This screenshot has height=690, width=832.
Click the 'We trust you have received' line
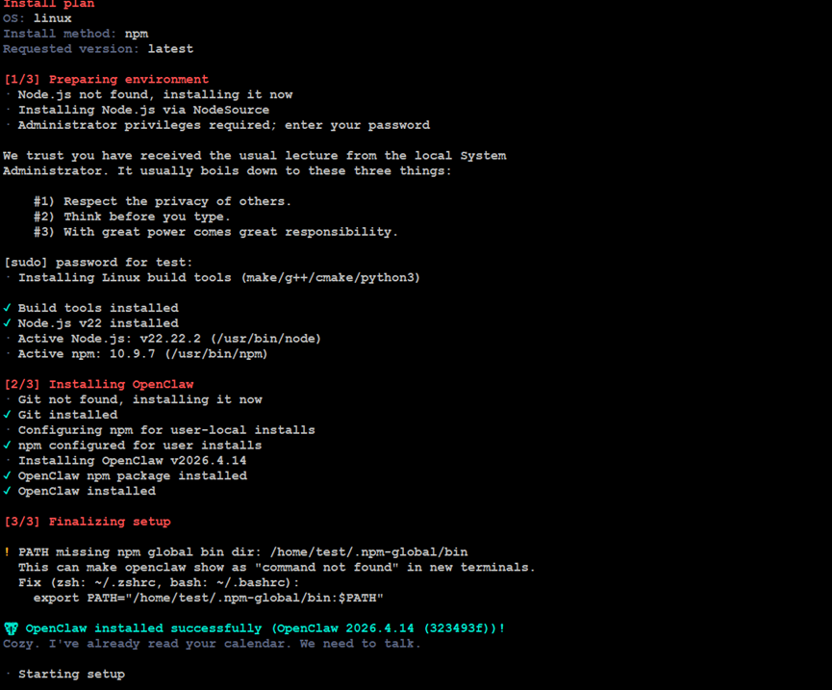tap(255, 156)
